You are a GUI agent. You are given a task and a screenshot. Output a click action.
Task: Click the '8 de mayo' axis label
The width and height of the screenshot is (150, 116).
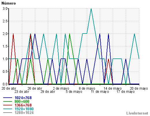point(87,89)
